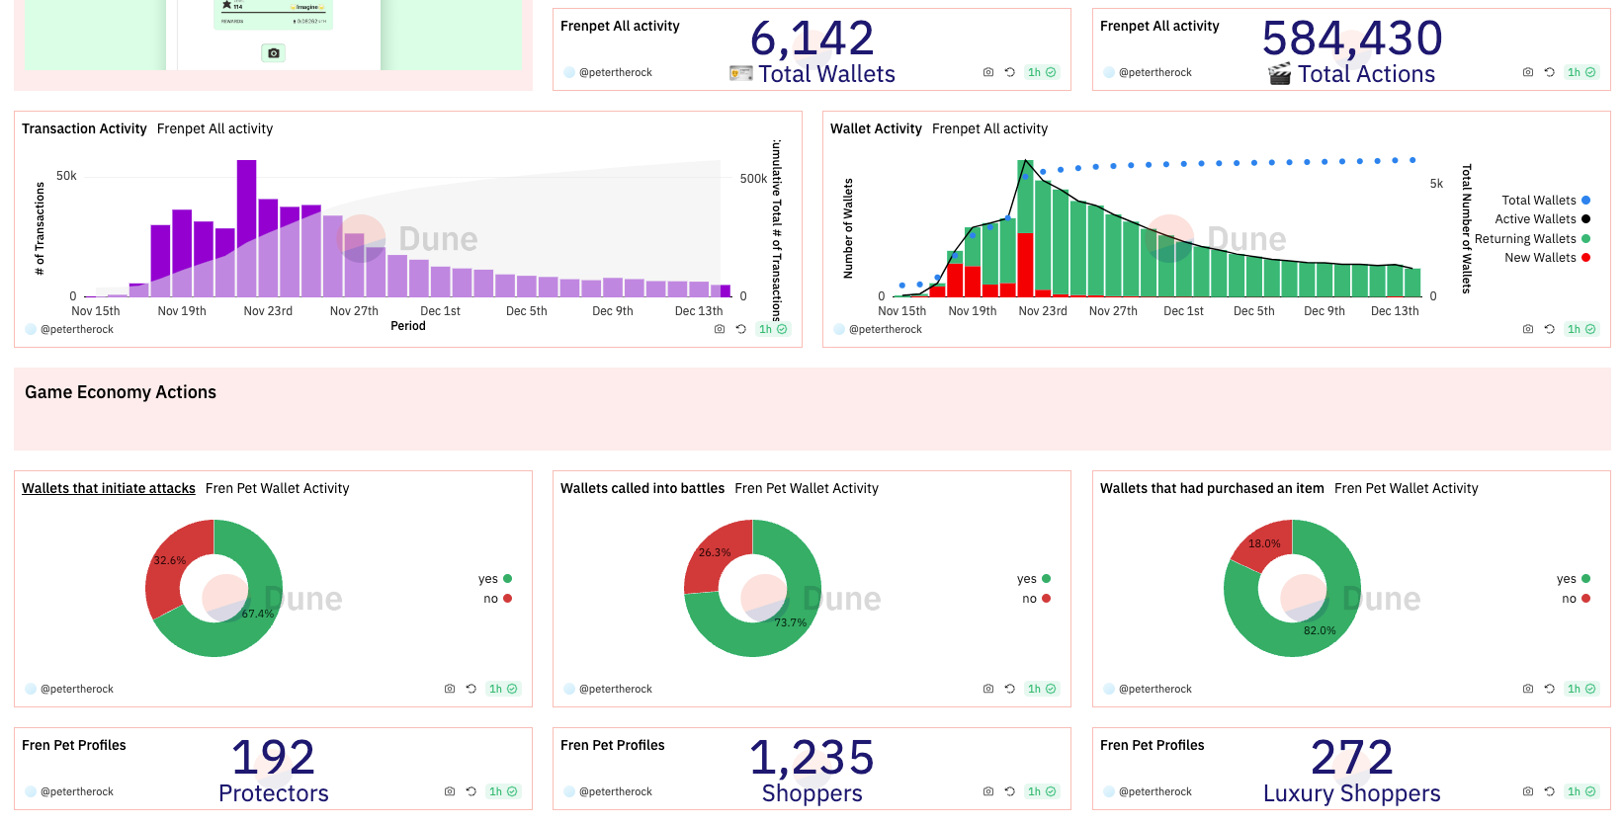The height and width of the screenshot is (825, 1624).
Task: Click red 26.3% slice of battles pie
Action: coord(714,555)
